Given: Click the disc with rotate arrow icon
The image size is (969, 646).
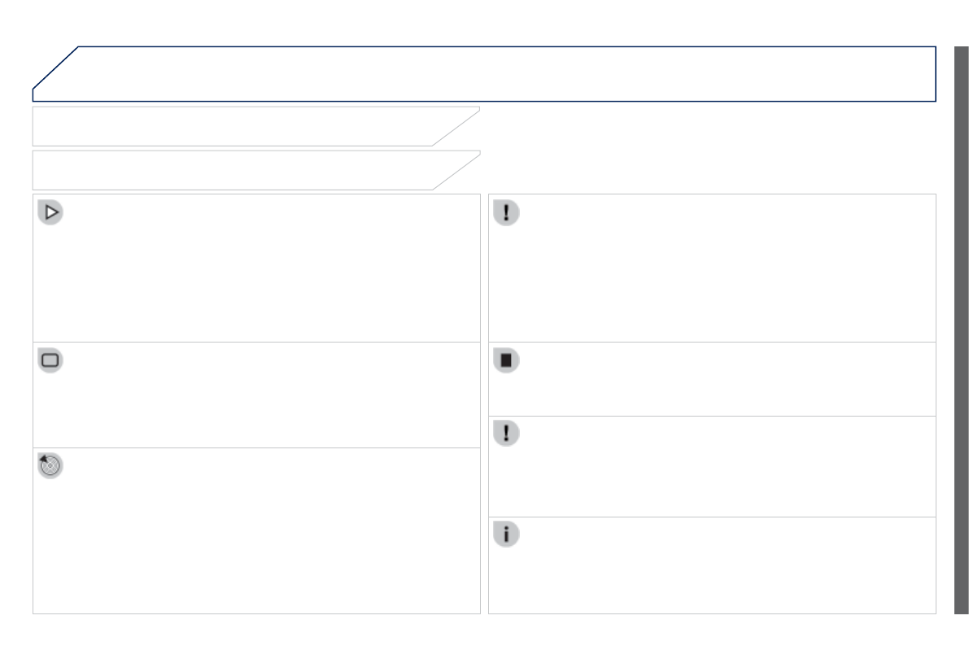Looking at the screenshot, I should pos(50,465).
